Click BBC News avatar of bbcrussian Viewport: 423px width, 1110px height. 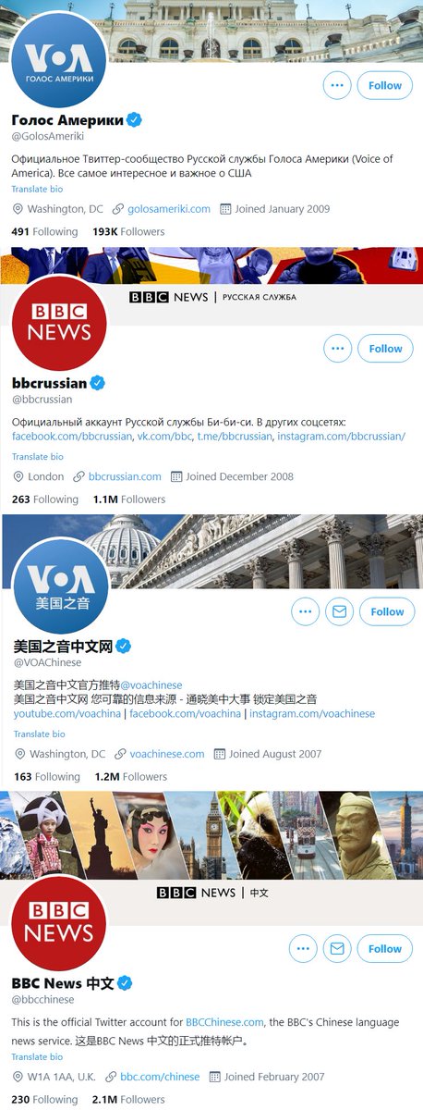[58, 323]
